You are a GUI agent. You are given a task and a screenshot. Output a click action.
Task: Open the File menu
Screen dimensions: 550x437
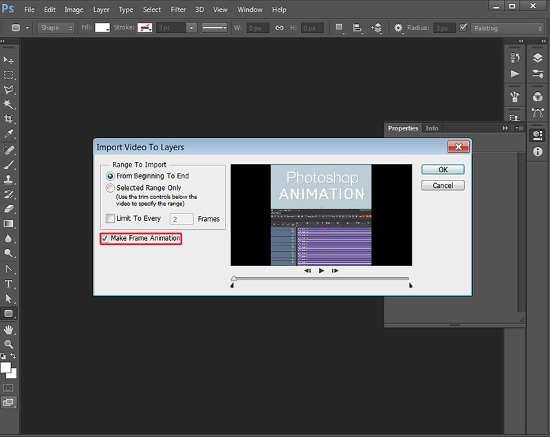[x=30, y=10]
